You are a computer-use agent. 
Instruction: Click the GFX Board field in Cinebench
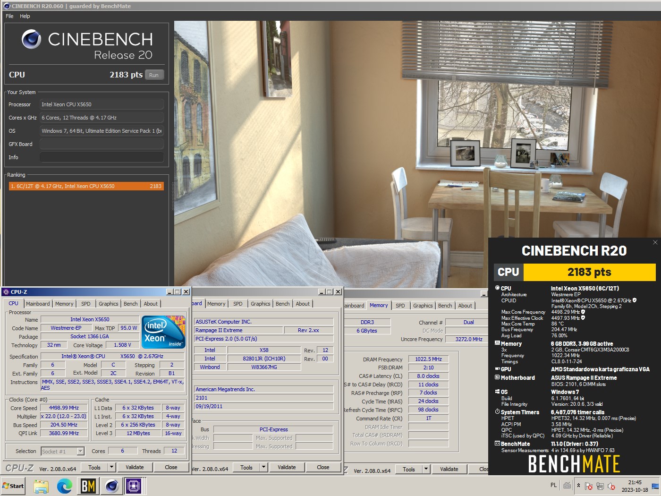(x=102, y=144)
